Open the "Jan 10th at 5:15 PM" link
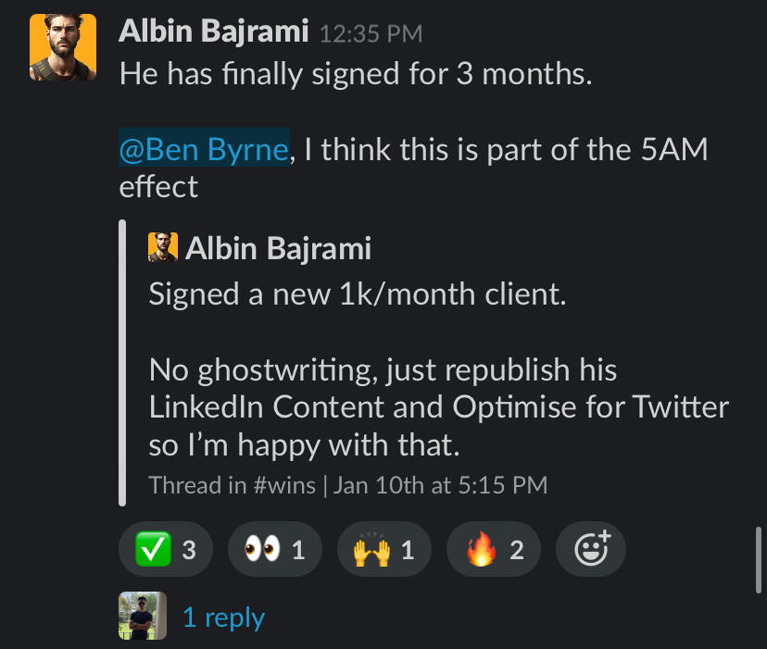This screenshot has height=649, width=767. tap(441, 484)
